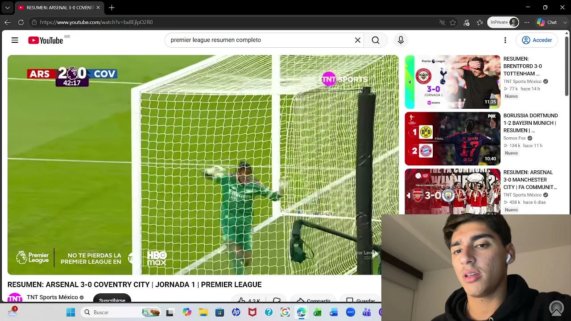Open TNT Sports México channel below the video
The width and height of the screenshot is (571, 321).
(52, 297)
